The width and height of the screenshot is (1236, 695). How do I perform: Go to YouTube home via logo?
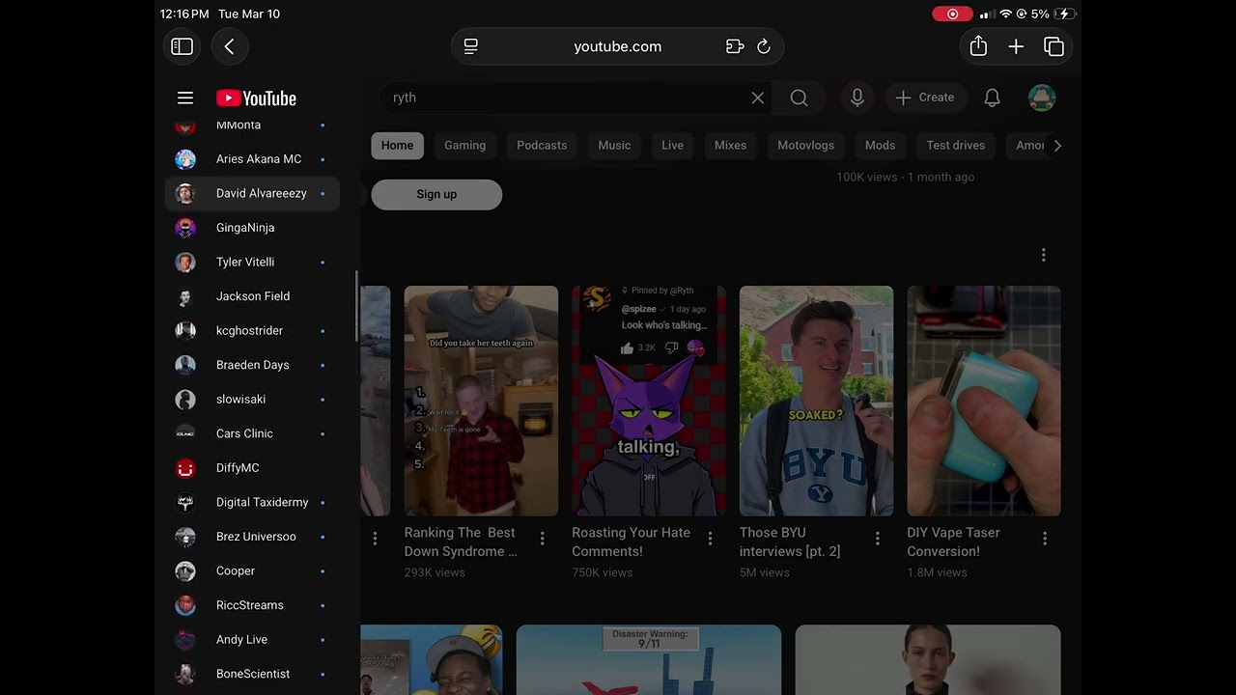coord(256,97)
